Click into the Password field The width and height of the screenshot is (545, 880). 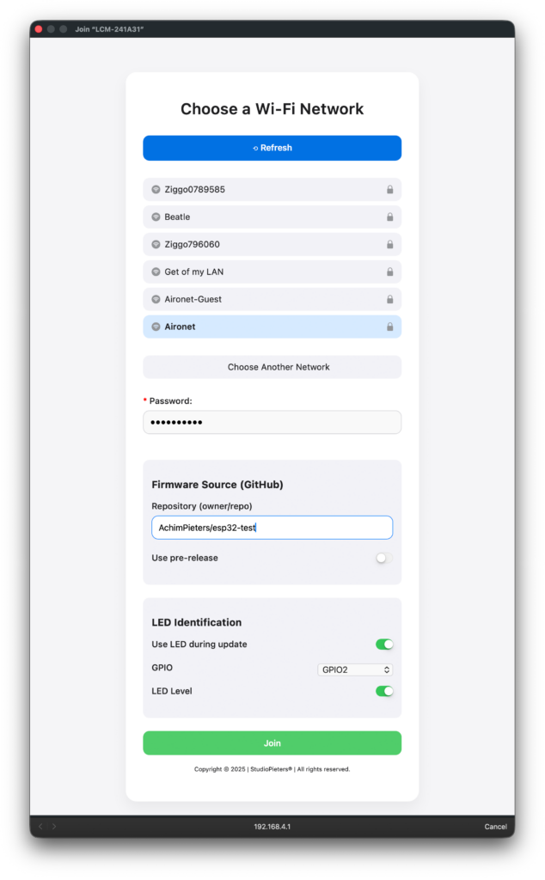[x=272, y=422]
